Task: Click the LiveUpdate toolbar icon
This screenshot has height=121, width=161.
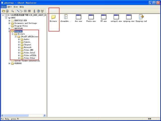Action: coord(42,11)
